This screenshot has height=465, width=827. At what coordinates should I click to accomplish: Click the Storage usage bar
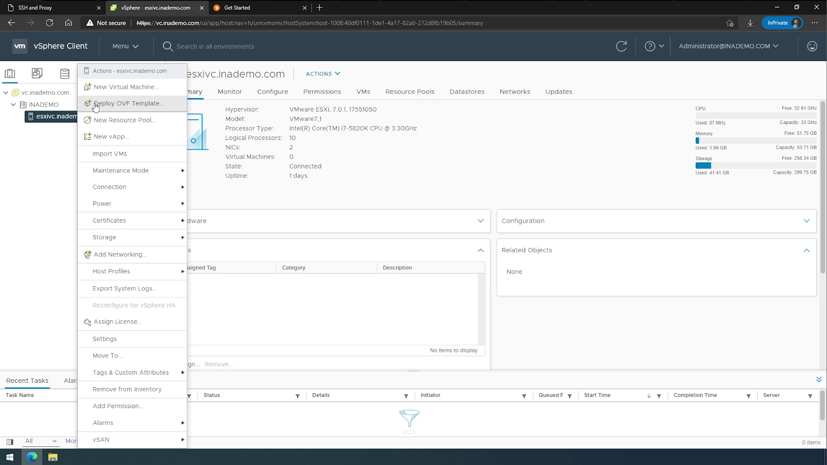[756, 165]
